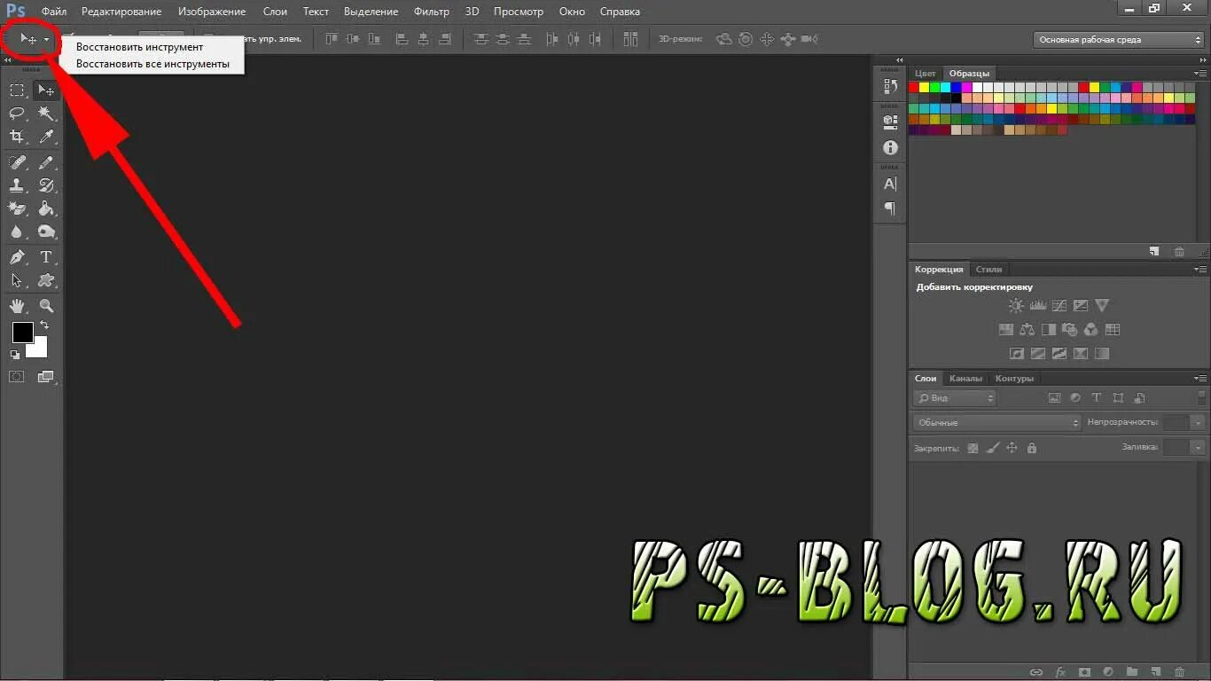Select the Custom Shape tool
Screen dimensions: 1211x681
pyautogui.click(x=46, y=280)
